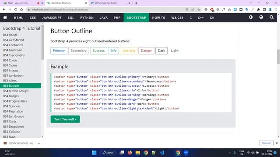Image resolution: width=280 pixels, height=157 pixels.
Task: Open Windows Start menu
Action: click(x=94, y=153)
